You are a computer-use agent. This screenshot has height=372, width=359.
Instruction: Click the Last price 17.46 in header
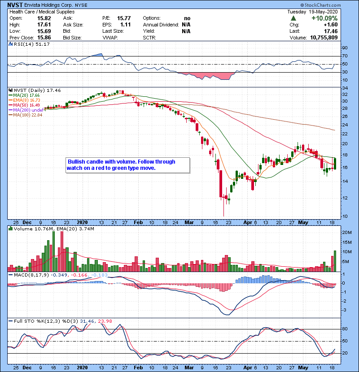coord(331,31)
